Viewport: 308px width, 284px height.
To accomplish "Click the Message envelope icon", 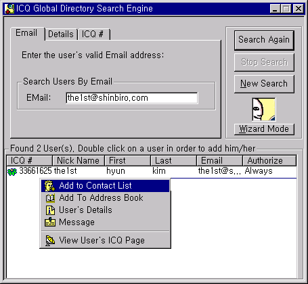I will pyautogui.click(x=50, y=222).
